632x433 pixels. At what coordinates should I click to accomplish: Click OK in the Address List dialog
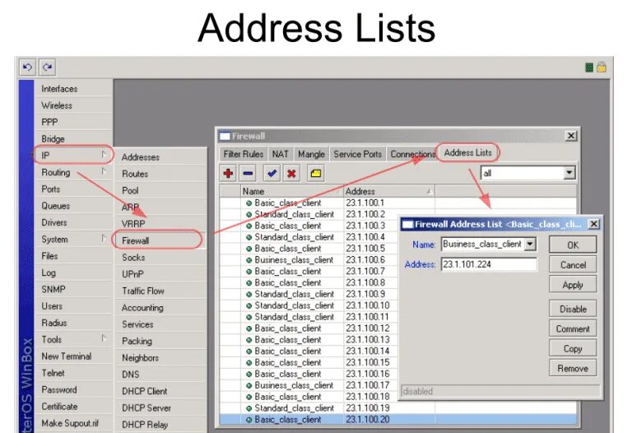coord(573,245)
